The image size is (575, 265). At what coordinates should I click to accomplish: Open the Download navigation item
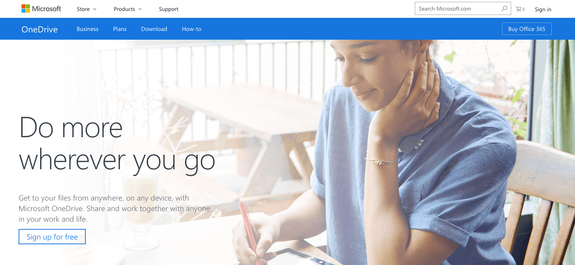[x=154, y=29]
